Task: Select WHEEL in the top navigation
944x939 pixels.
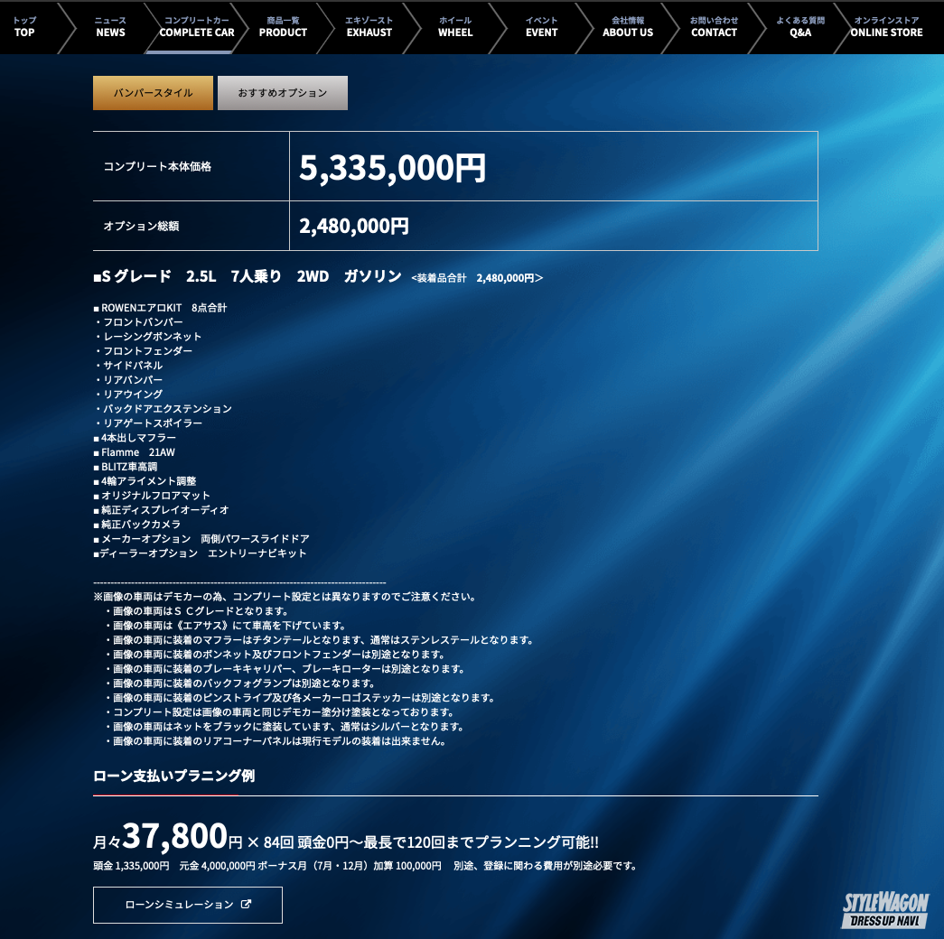Action: [x=455, y=27]
